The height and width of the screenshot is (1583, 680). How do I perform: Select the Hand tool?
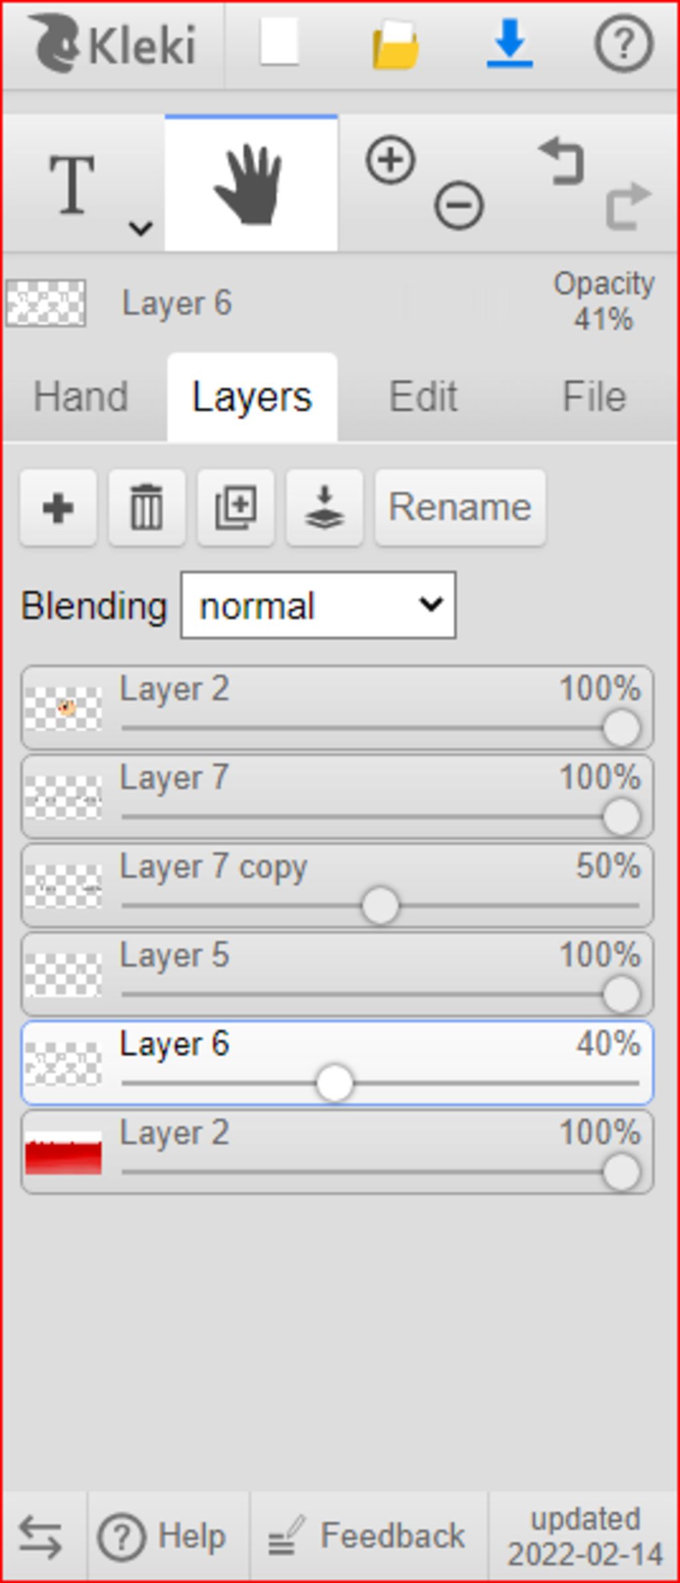pyautogui.click(x=251, y=184)
